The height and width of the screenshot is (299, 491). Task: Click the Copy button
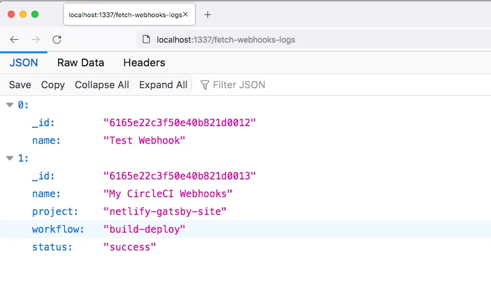(53, 85)
